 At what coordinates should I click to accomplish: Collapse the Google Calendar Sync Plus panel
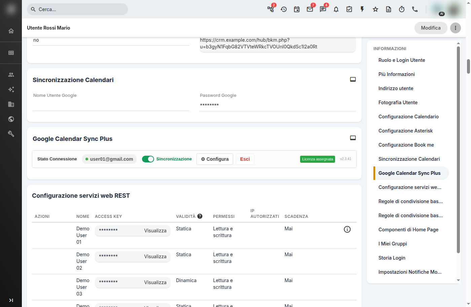tap(353, 138)
